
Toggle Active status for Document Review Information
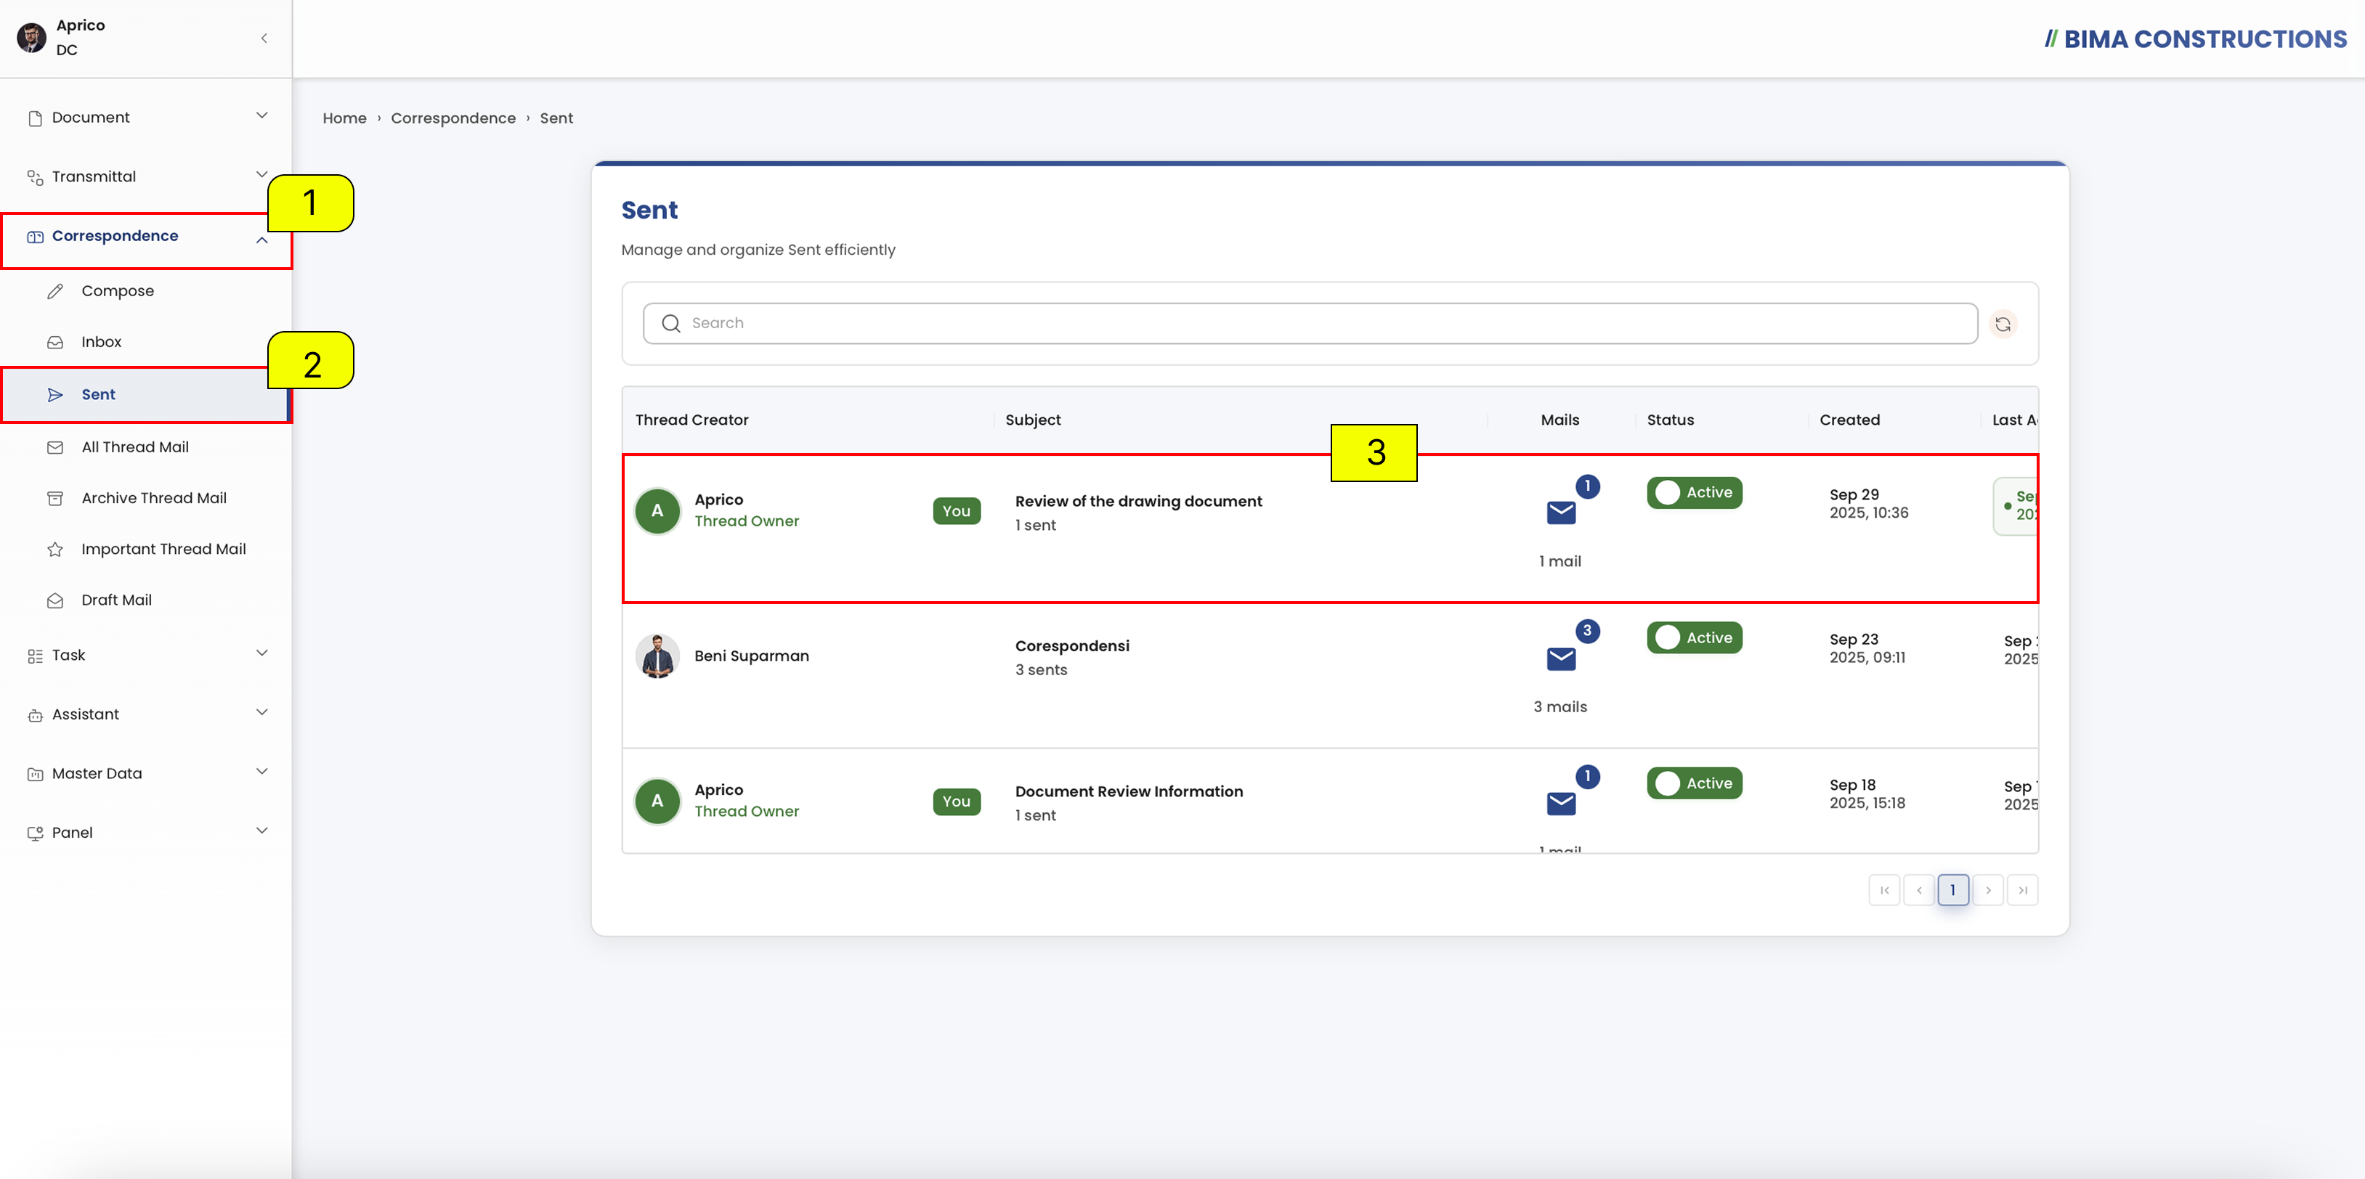(x=1694, y=783)
